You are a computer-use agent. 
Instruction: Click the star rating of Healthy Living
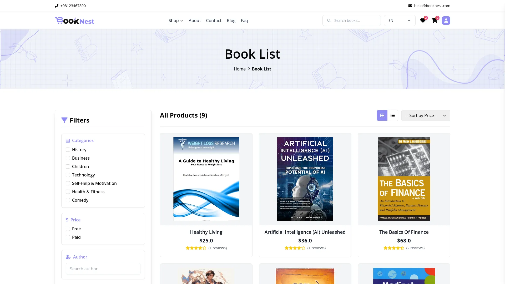pos(196,248)
